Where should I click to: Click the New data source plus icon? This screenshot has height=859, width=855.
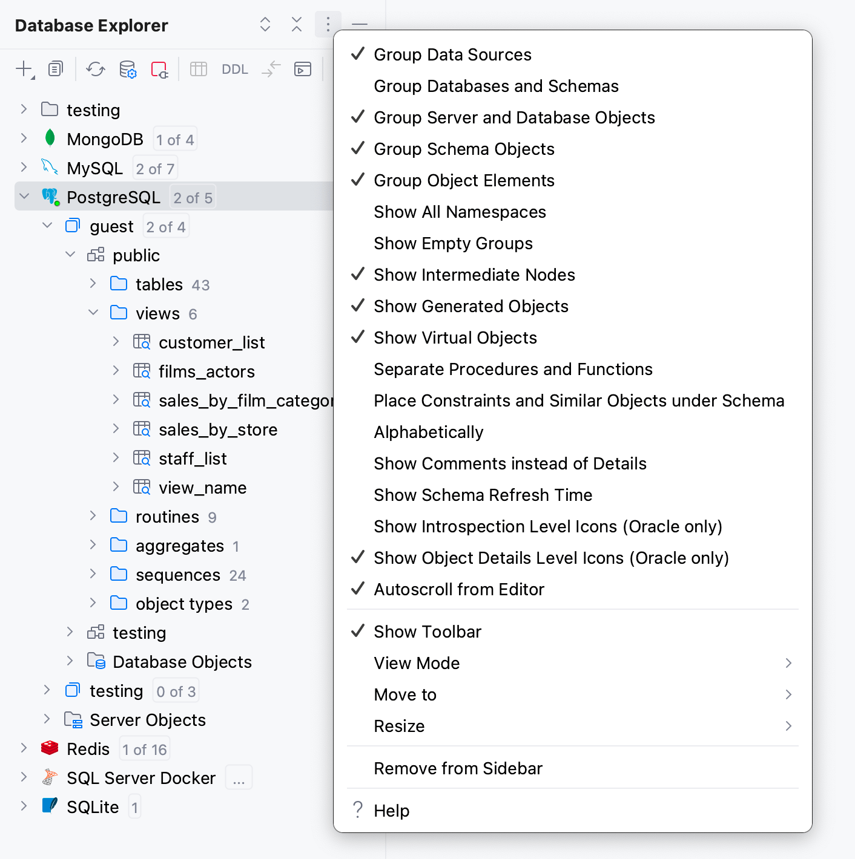(24, 69)
